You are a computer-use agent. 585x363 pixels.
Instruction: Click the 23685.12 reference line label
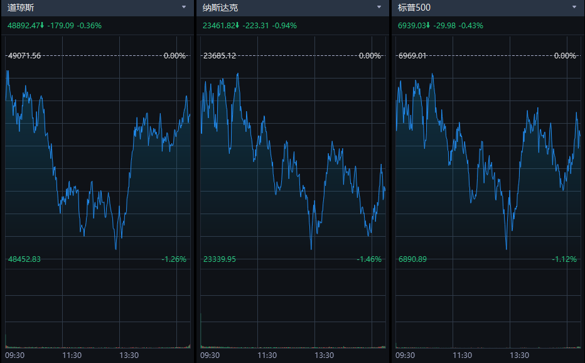(x=219, y=56)
